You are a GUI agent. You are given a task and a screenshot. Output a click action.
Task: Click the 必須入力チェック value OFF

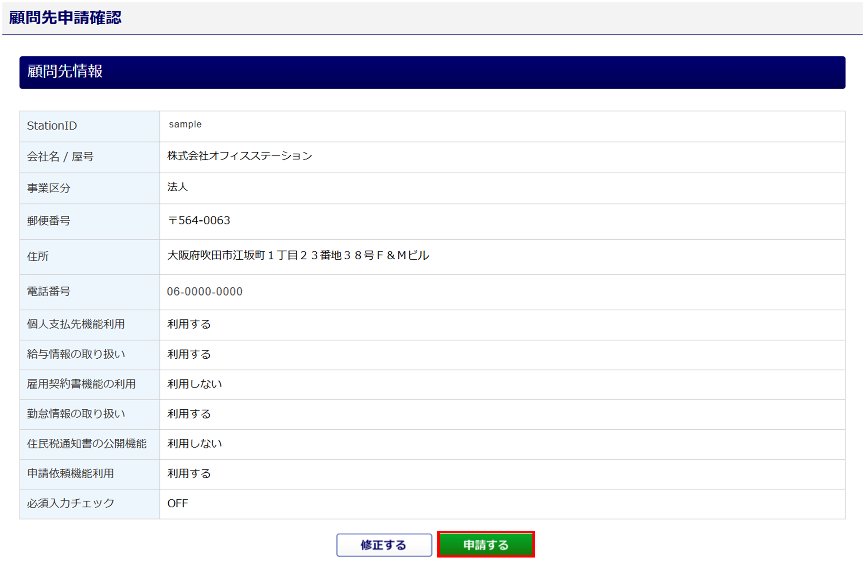177,503
